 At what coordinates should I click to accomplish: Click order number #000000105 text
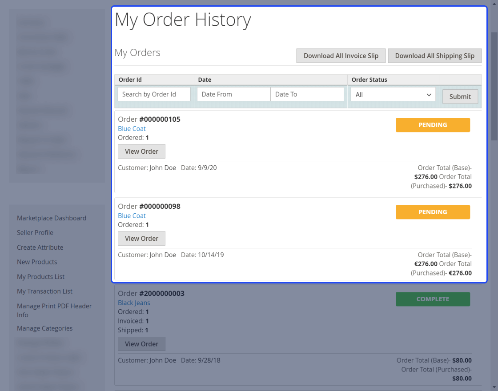tap(160, 120)
